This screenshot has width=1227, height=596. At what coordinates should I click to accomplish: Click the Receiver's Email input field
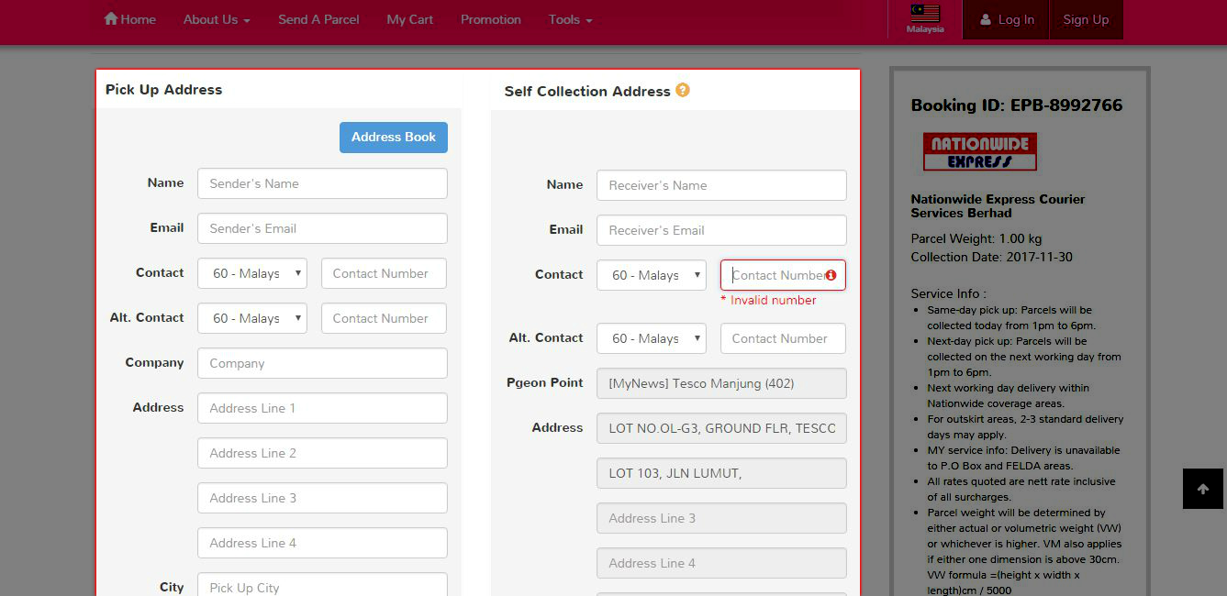[721, 230]
